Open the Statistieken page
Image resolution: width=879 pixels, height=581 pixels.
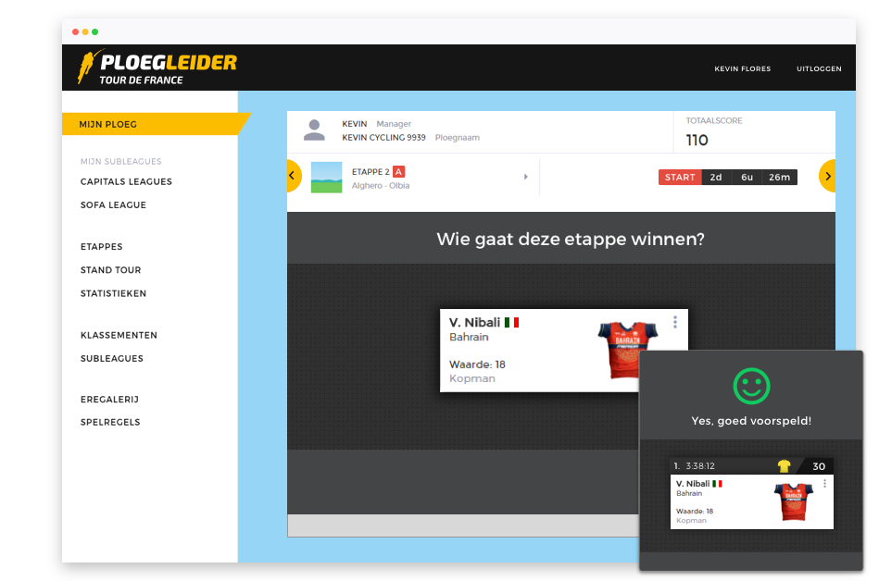pos(113,293)
